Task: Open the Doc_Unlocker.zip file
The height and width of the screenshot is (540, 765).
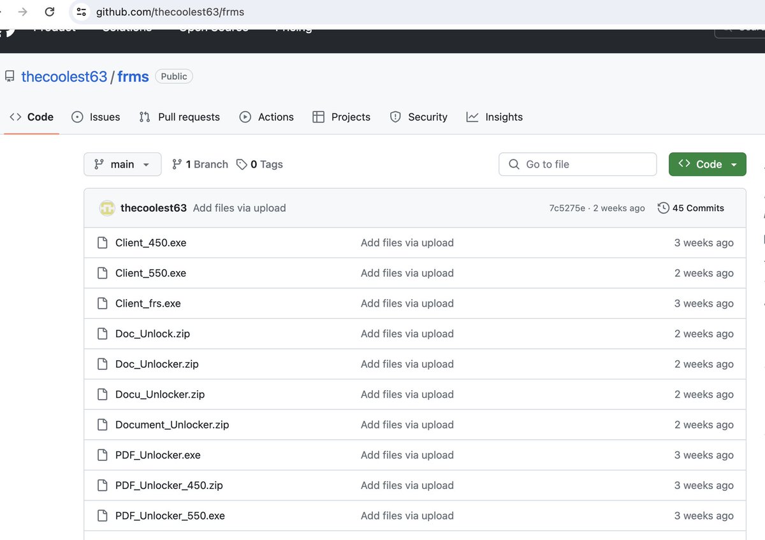Action: click(157, 364)
